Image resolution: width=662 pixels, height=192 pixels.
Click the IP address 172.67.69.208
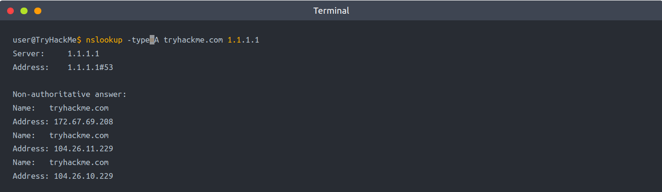83,122
